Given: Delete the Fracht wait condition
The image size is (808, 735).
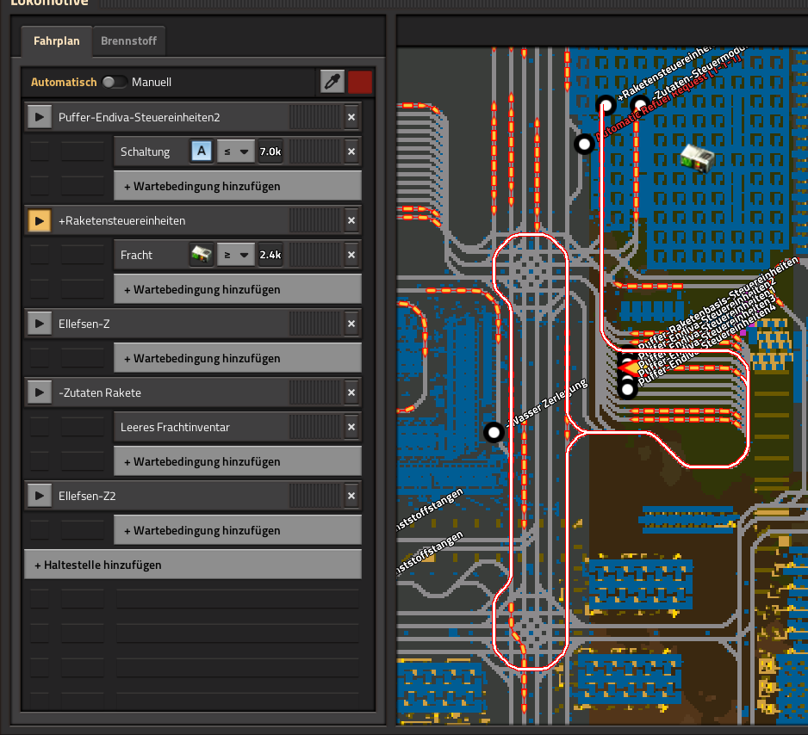Looking at the screenshot, I should (x=351, y=255).
